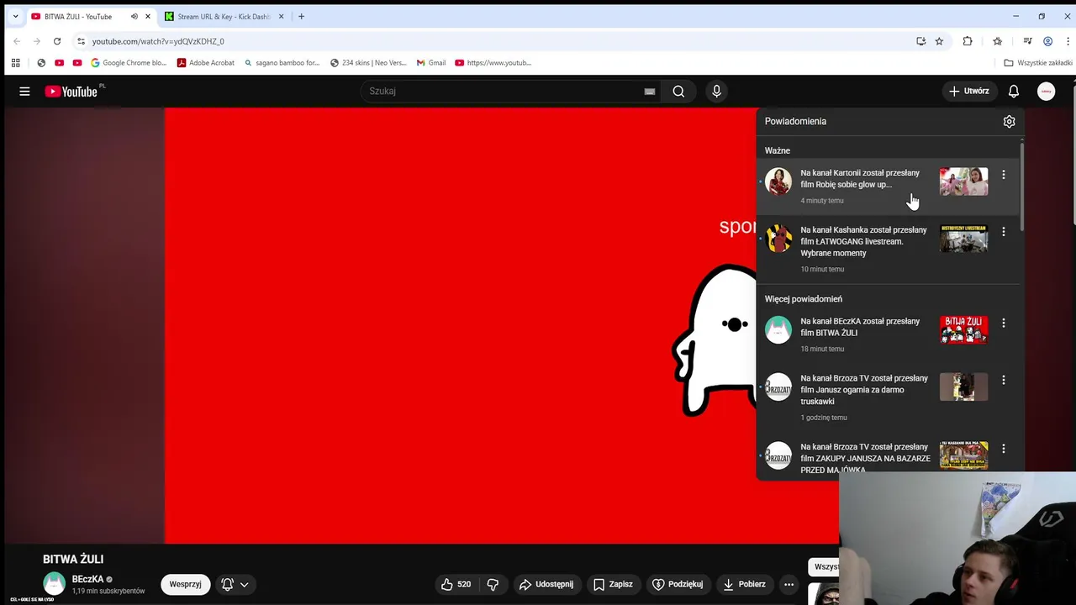1076x605 pixels.
Task: Open the Chrome apps grid shortcut
Action: [15, 62]
